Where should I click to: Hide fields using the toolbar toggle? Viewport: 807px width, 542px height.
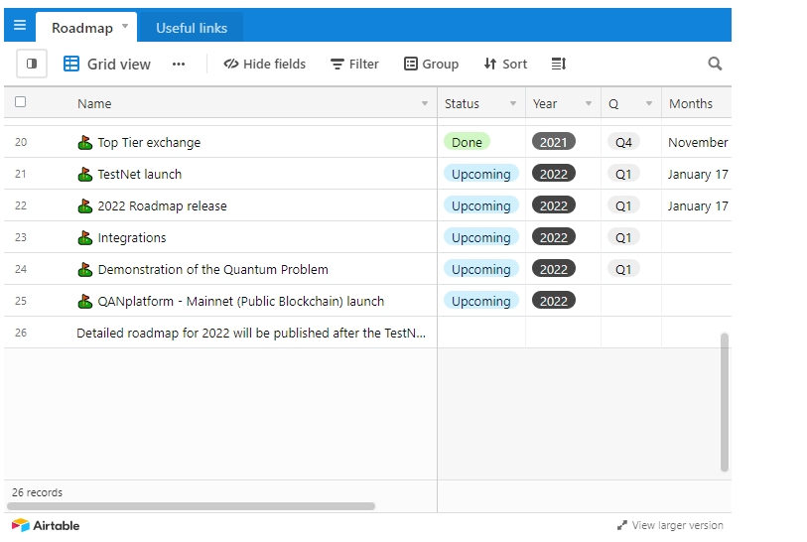pos(264,64)
